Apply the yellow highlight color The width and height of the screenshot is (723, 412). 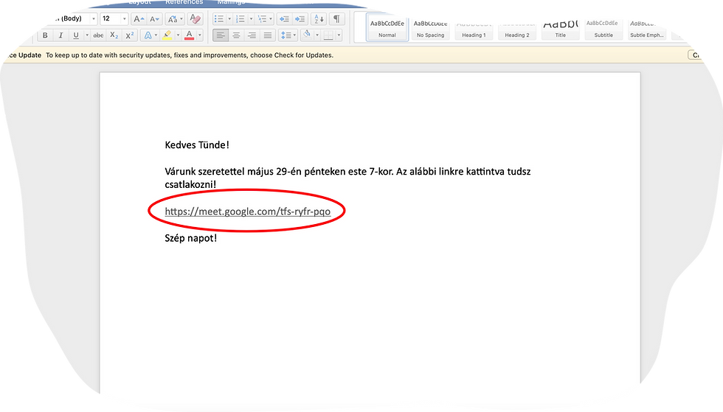click(167, 35)
